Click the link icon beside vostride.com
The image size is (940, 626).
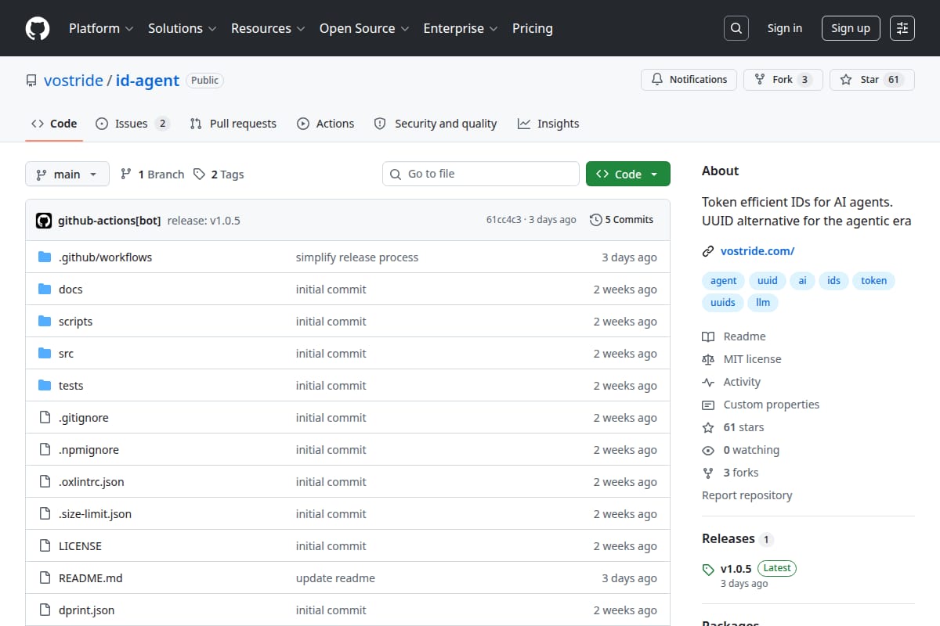click(x=708, y=251)
